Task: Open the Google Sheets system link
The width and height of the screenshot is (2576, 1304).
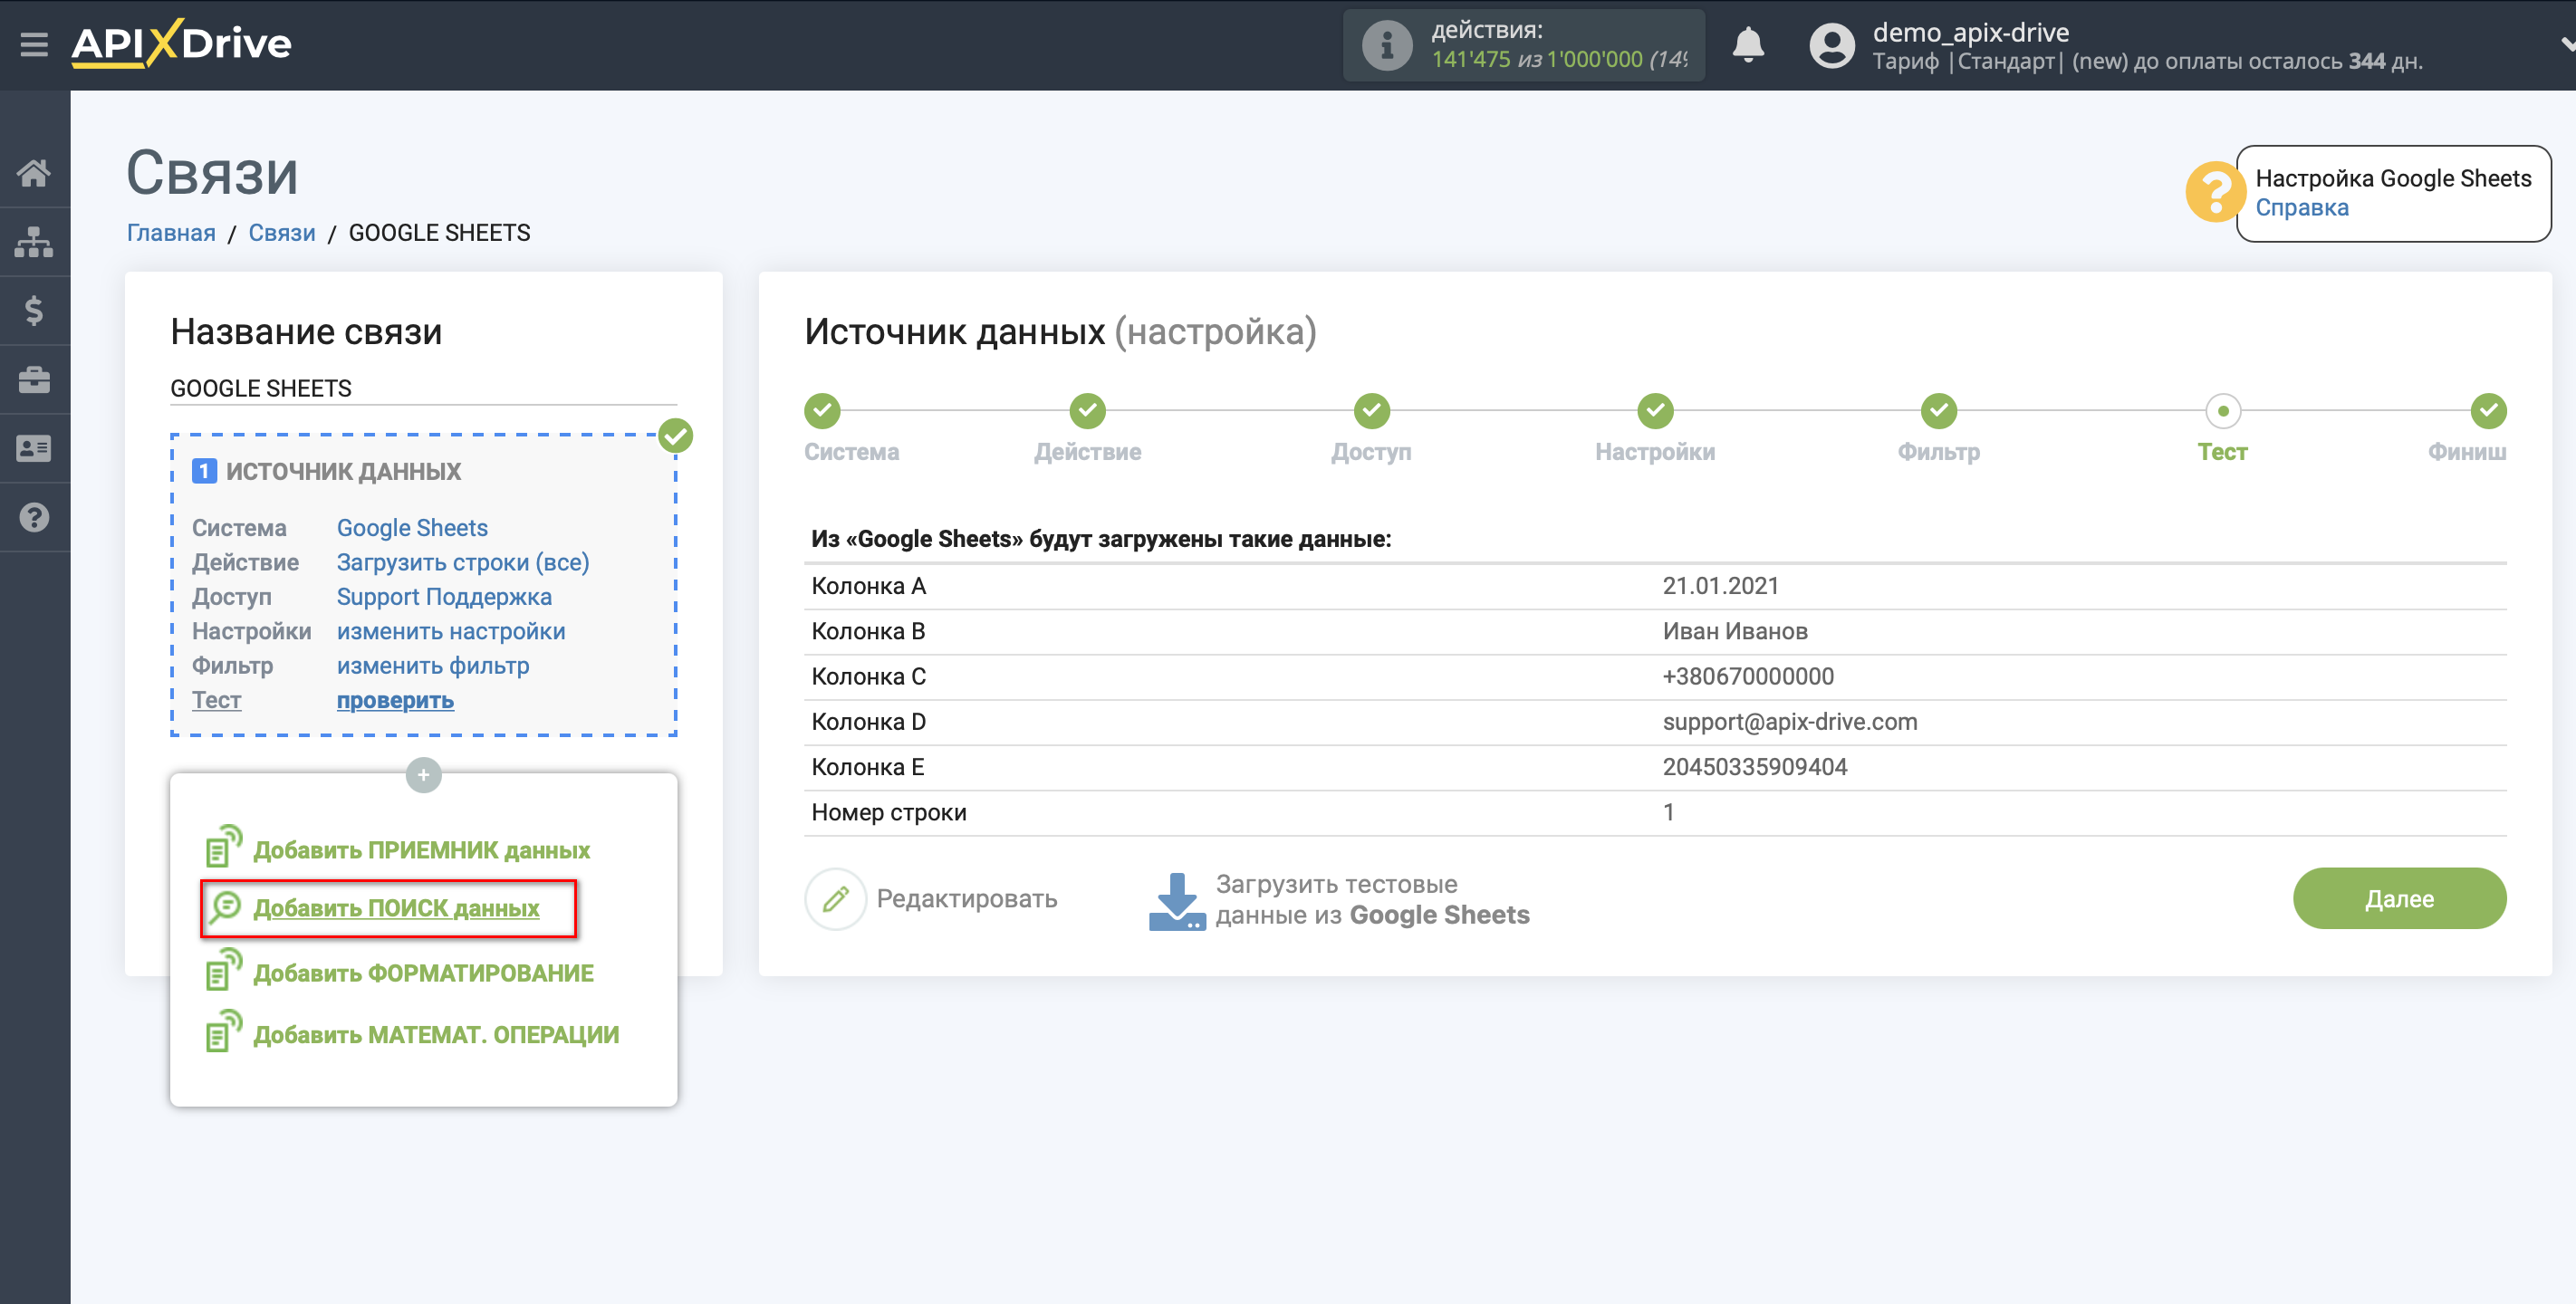Action: point(412,528)
